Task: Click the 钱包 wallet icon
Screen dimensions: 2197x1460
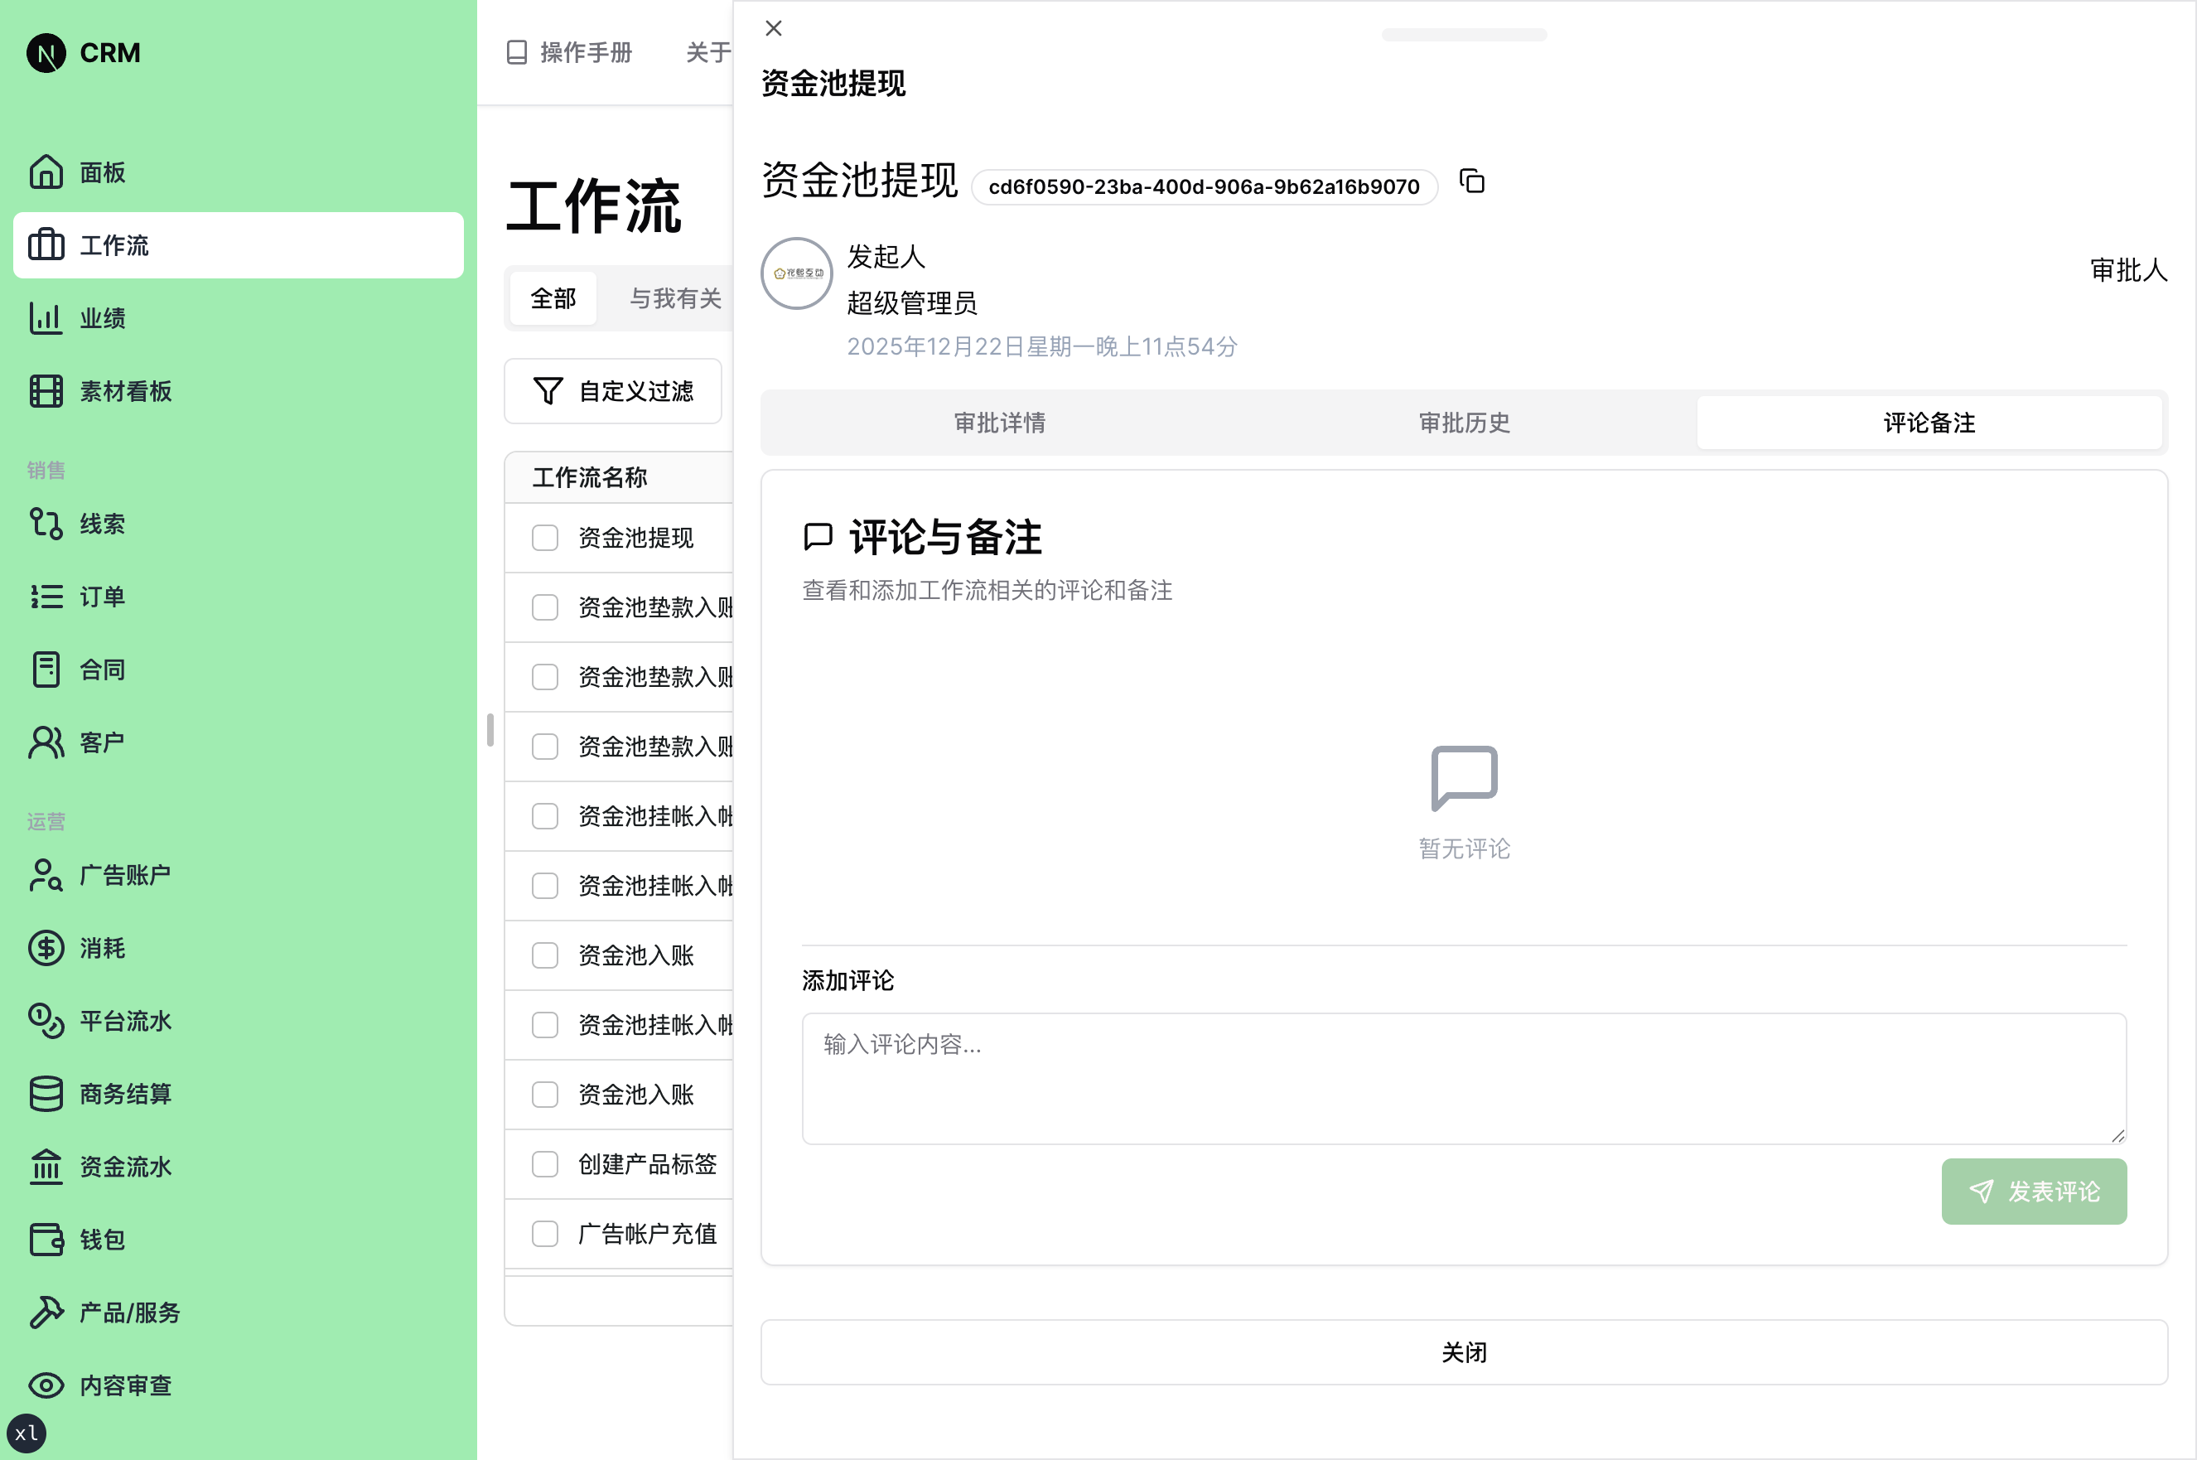Action: coord(46,1240)
